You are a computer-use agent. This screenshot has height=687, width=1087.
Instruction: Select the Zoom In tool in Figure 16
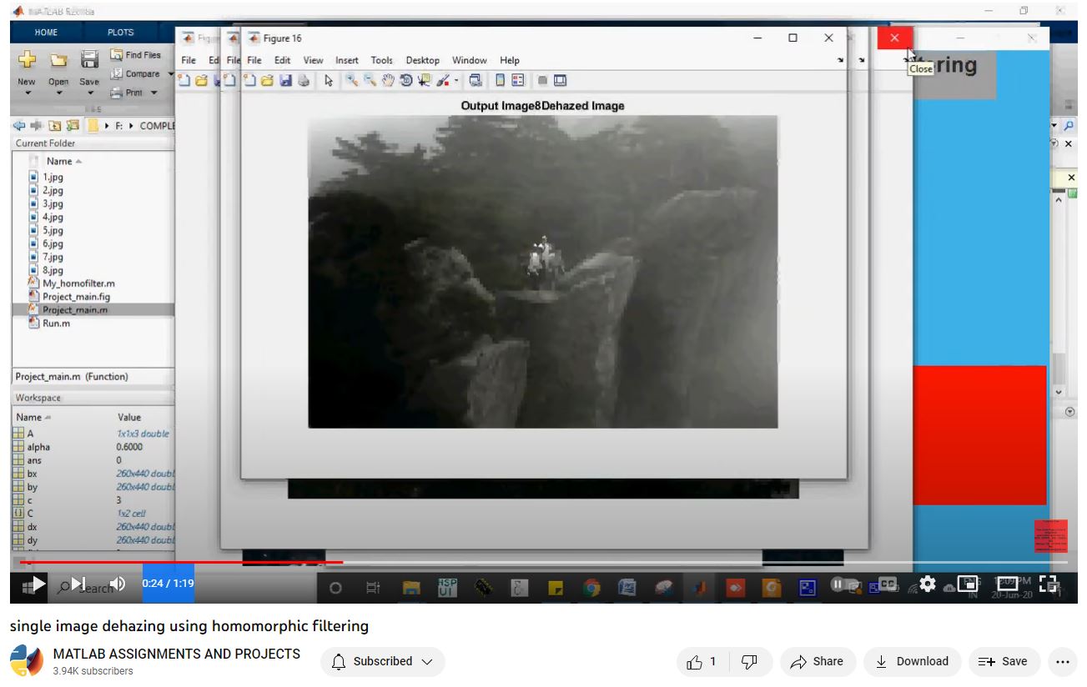[x=352, y=80]
